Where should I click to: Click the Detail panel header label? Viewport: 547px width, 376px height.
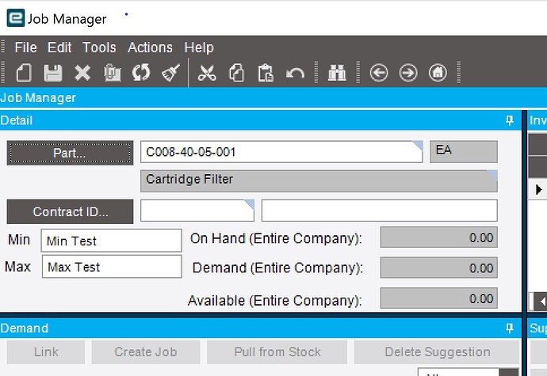click(16, 120)
